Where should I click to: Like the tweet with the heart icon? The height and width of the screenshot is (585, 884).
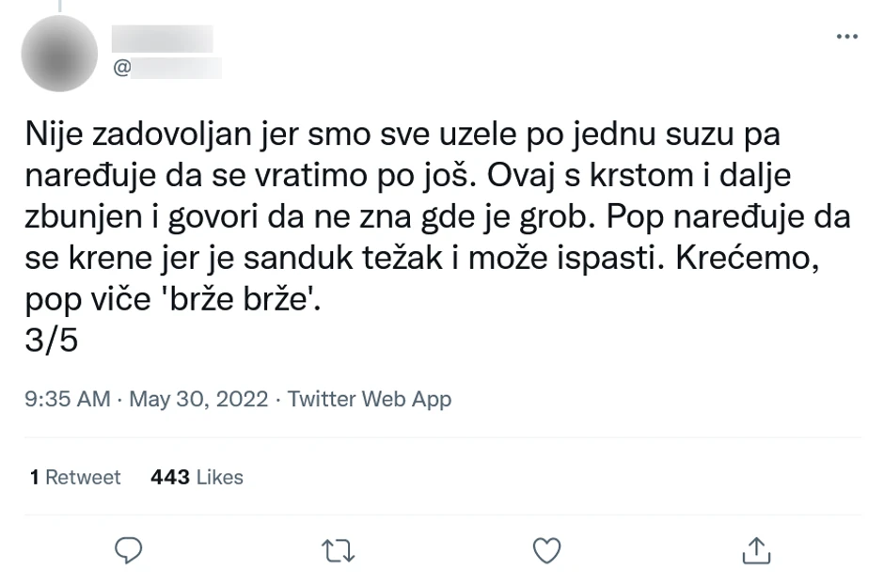[546, 551]
